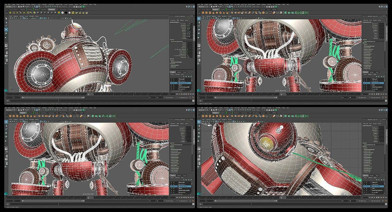This screenshot has width=392, height=212.
Task: Open the menu set dropdown in top-right window
Action: point(203,6)
